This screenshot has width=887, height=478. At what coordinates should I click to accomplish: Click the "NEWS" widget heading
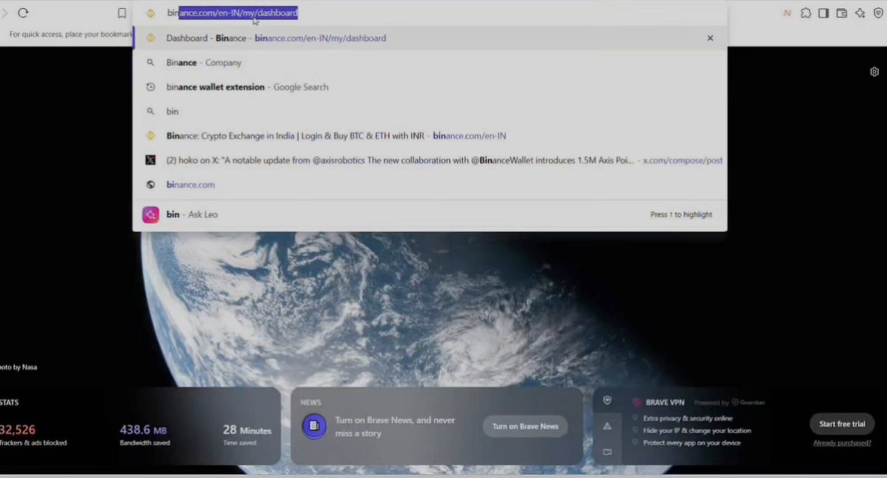pyautogui.click(x=311, y=403)
